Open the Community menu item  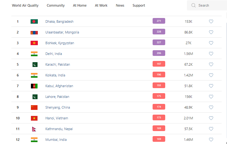[x=55, y=5]
